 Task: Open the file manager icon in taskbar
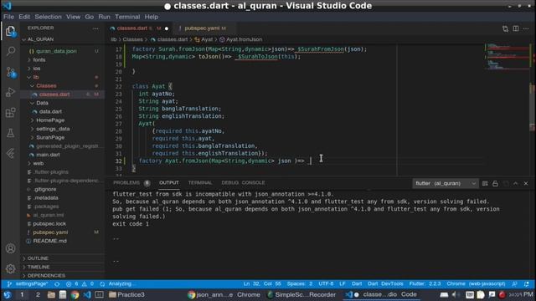click(x=51, y=294)
